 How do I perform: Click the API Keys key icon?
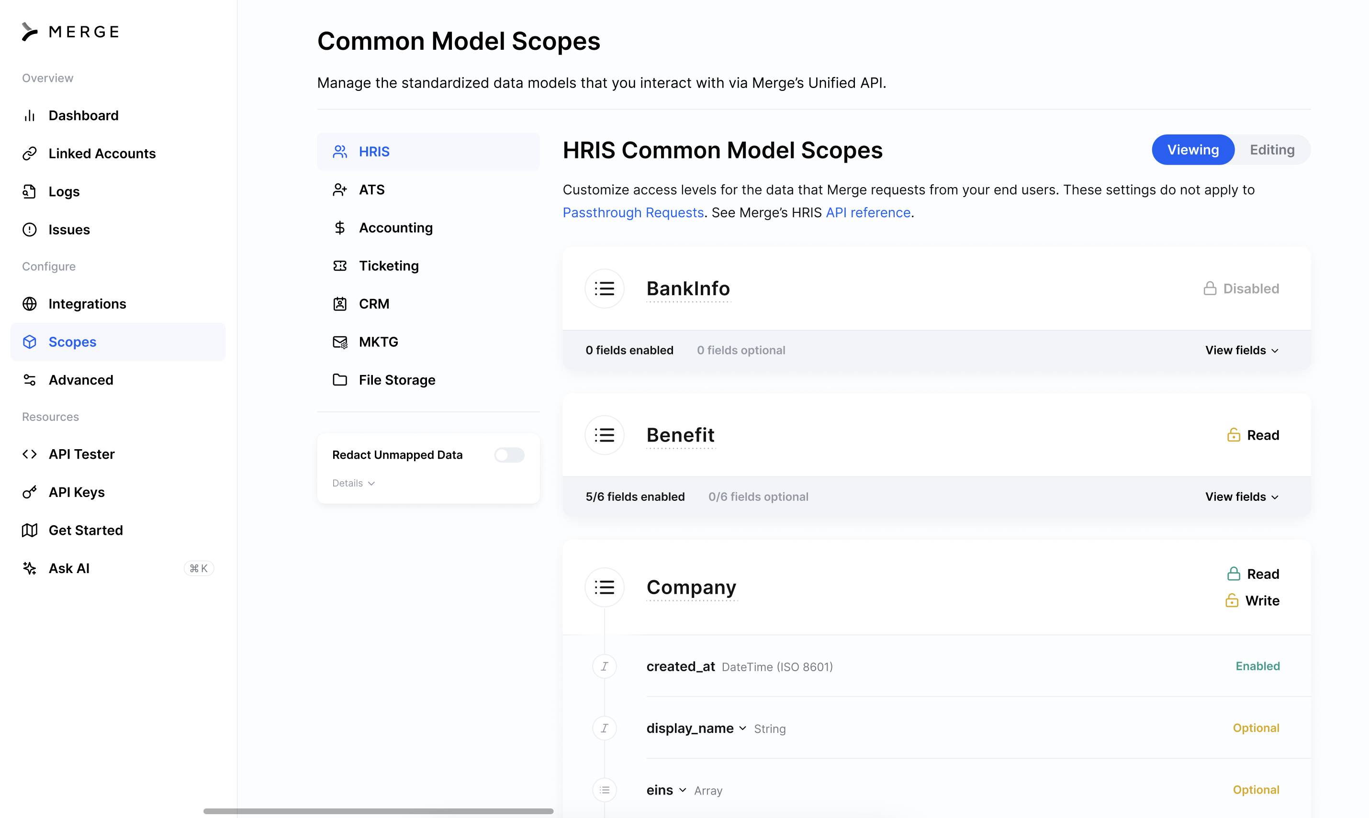(30, 492)
